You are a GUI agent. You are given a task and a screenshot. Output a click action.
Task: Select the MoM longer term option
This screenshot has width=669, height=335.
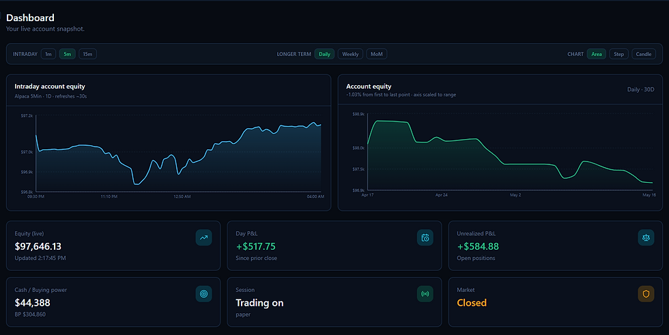(x=377, y=54)
